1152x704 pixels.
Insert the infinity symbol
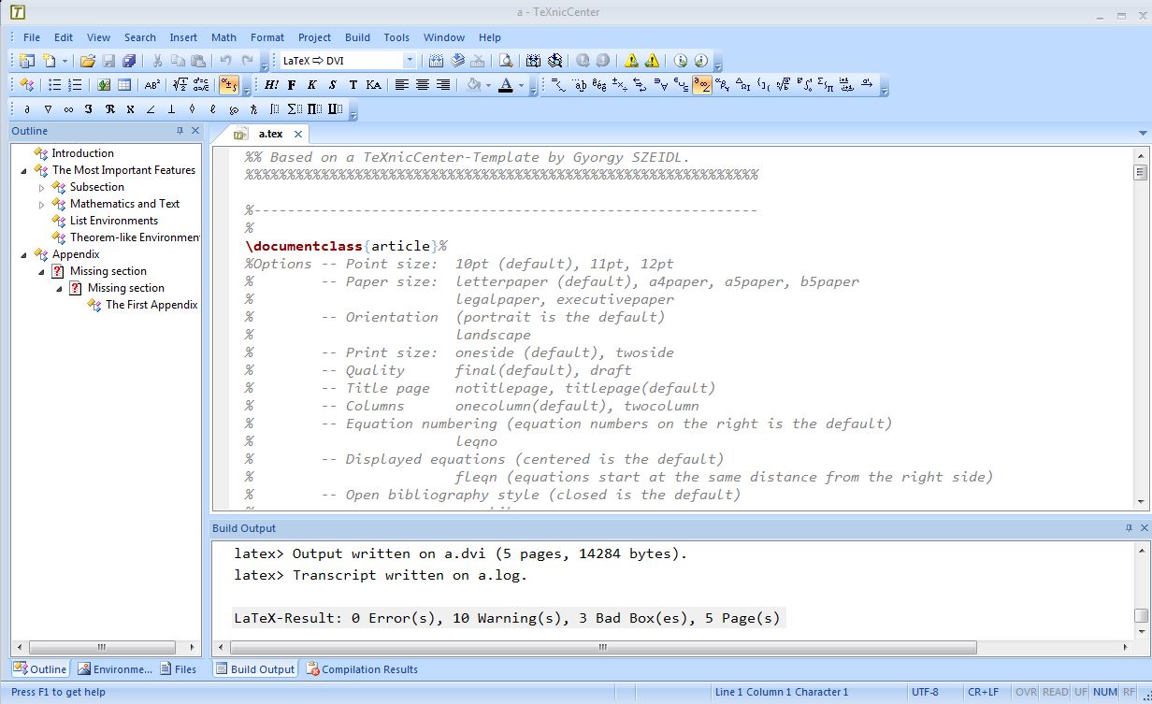[68, 109]
